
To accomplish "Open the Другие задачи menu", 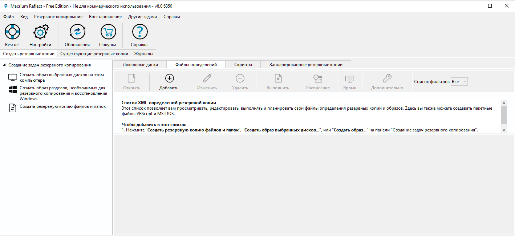I will tap(142, 17).
